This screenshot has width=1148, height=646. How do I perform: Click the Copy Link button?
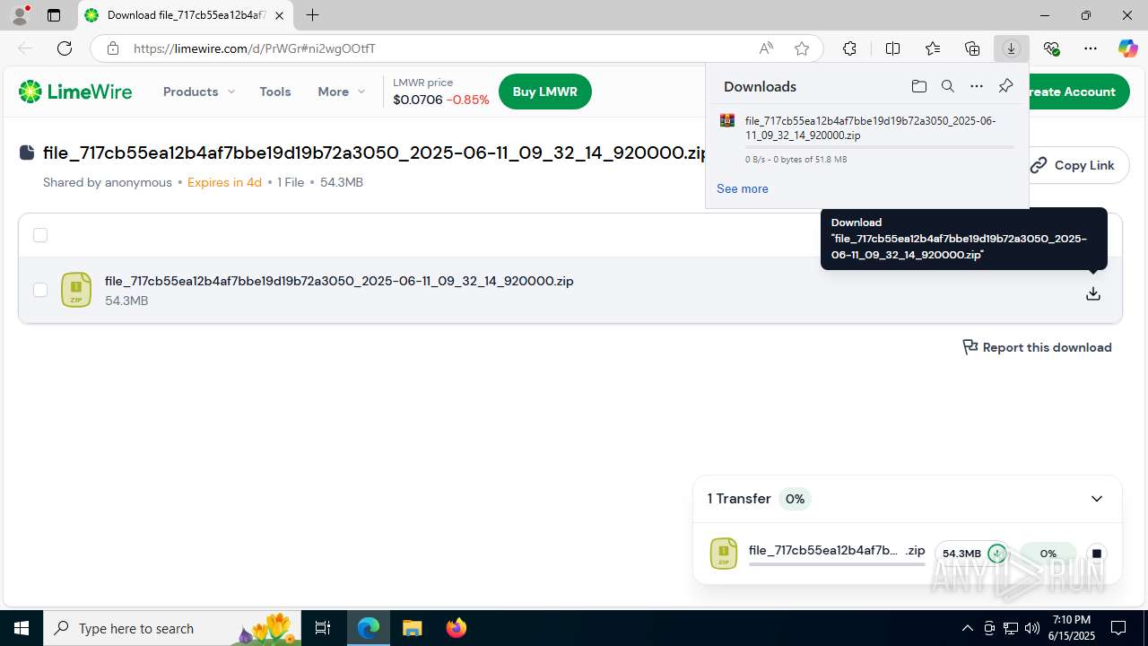pos(1073,165)
